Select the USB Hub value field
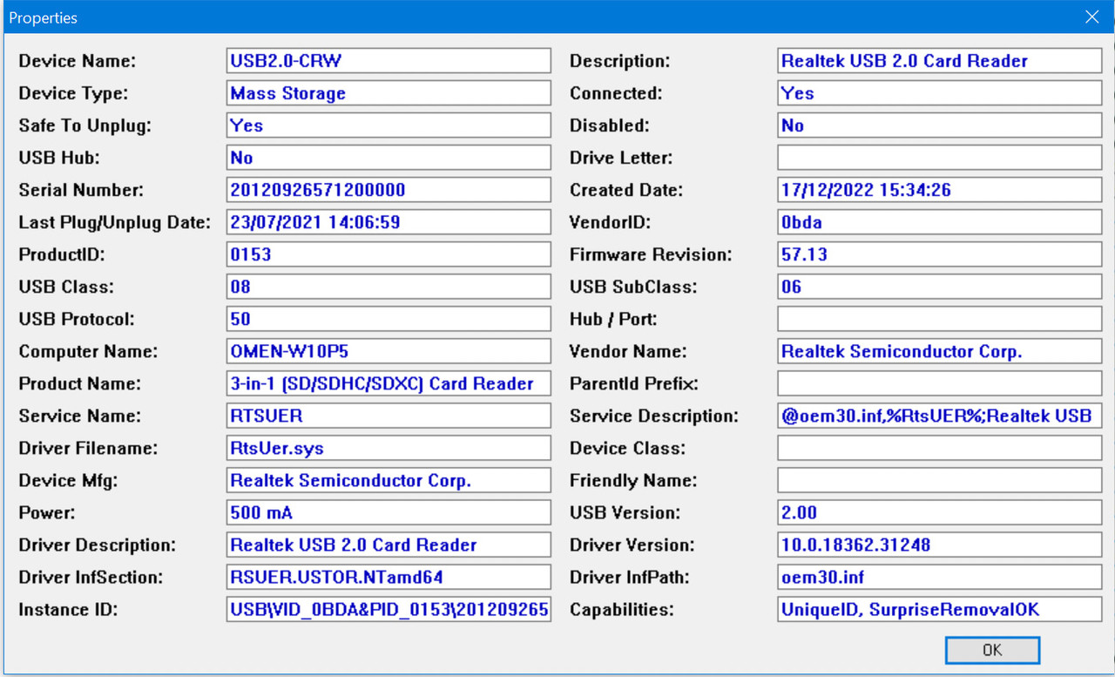Viewport: 1115px width, 677px height. click(x=389, y=158)
